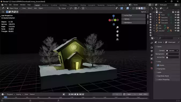Click the auto keying record dot
The height and width of the screenshot is (102, 181).
(64, 94)
